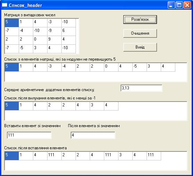Click the 'Після елемента' field containing 4

[x=93, y=135]
